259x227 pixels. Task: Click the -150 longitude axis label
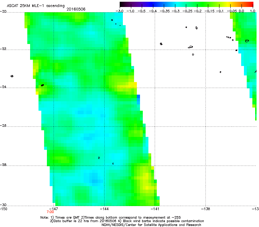click(x=3, y=209)
